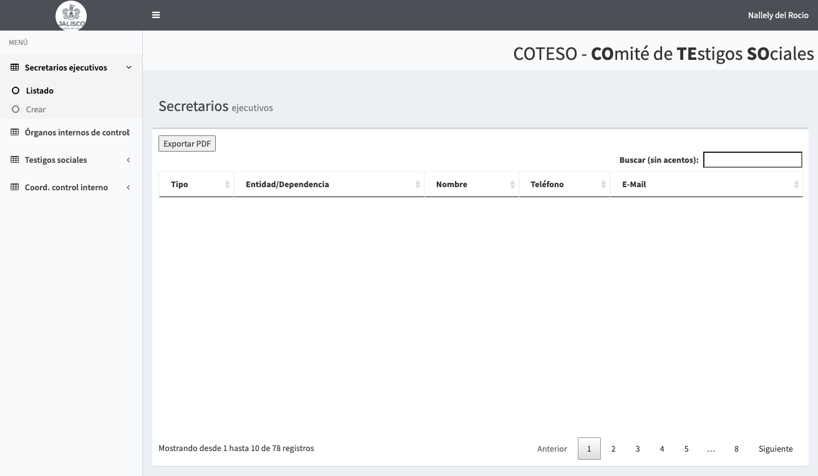Click the 'Mostrando desde 1 hasta 10' status text
The height and width of the screenshot is (476, 818).
point(236,448)
